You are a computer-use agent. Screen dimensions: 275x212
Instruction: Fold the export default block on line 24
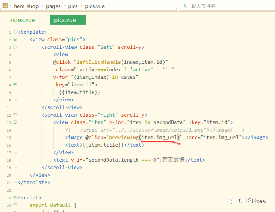pyautogui.click(x=15, y=205)
